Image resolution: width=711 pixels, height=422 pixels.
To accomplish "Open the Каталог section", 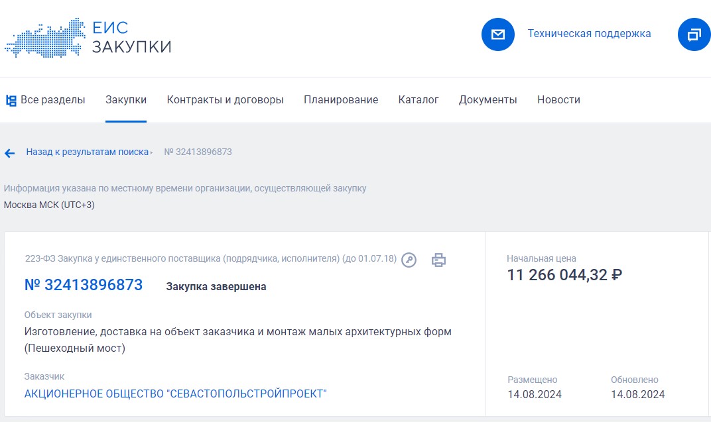I will coord(419,99).
